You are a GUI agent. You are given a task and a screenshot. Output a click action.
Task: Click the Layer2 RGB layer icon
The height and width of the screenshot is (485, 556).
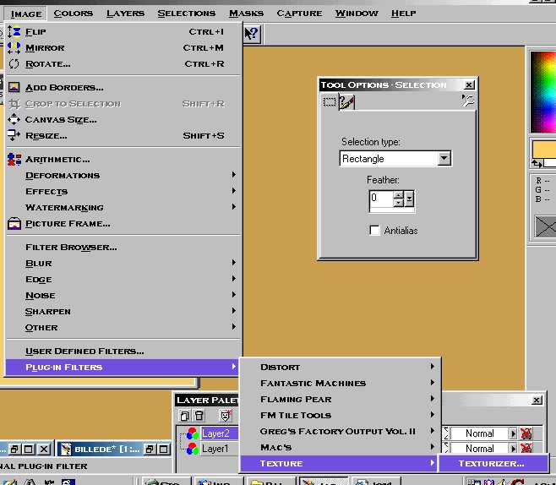pos(193,433)
